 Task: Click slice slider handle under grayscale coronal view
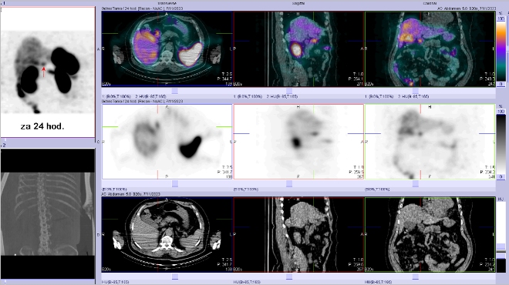pos(415,184)
